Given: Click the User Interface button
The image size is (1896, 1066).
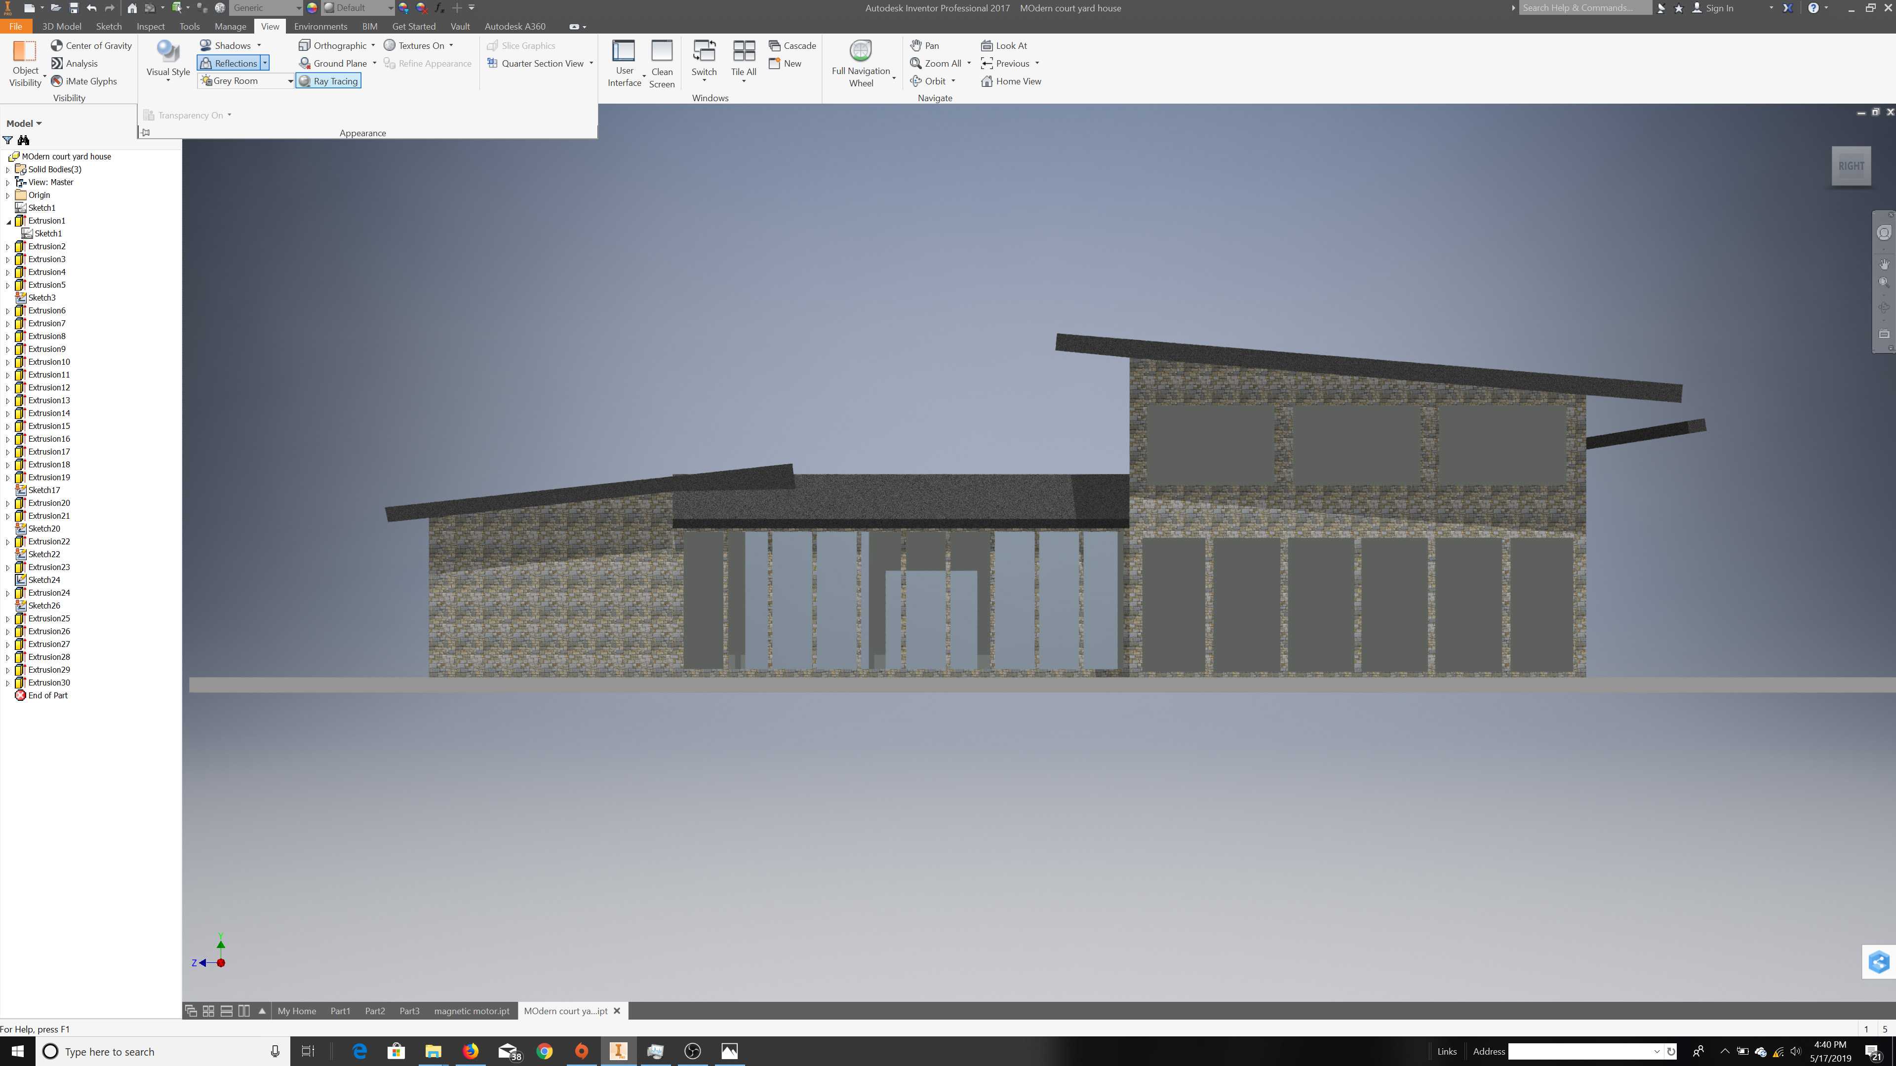Looking at the screenshot, I should tap(624, 63).
